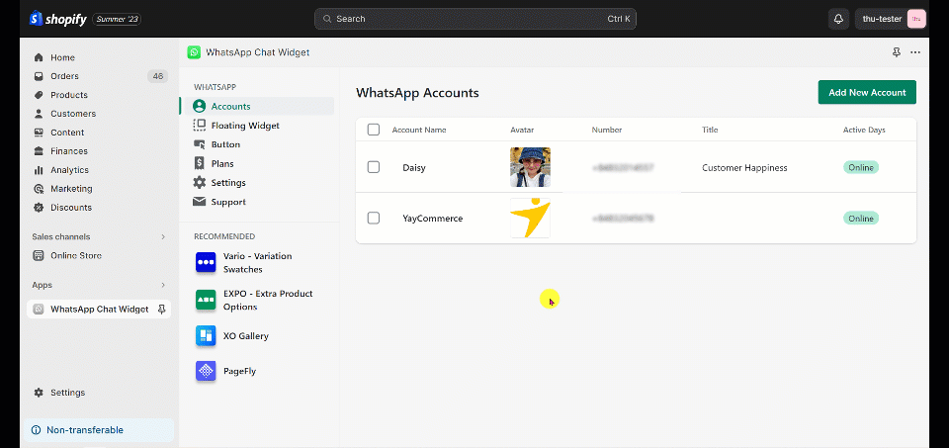Click the XO Gallery app icon
Screen dimensions: 949x448
coord(206,336)
